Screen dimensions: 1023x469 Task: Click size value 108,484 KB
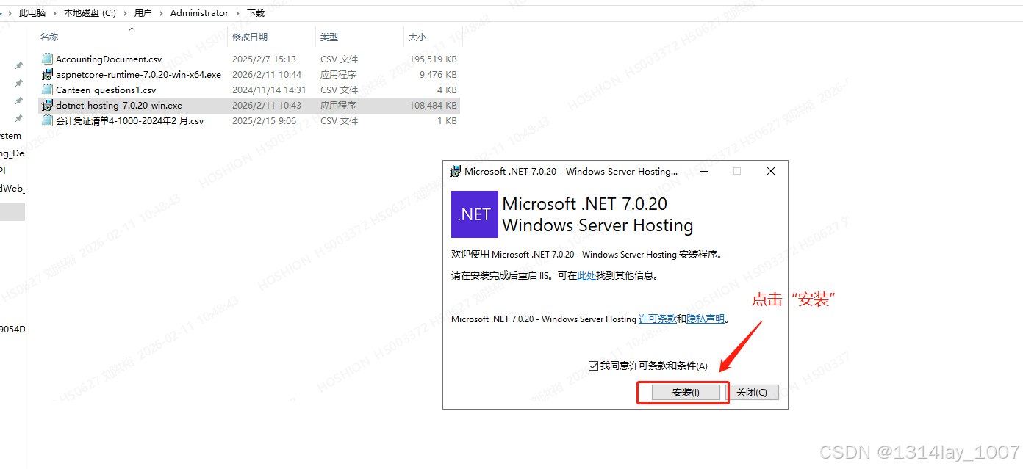coord(433,106)
